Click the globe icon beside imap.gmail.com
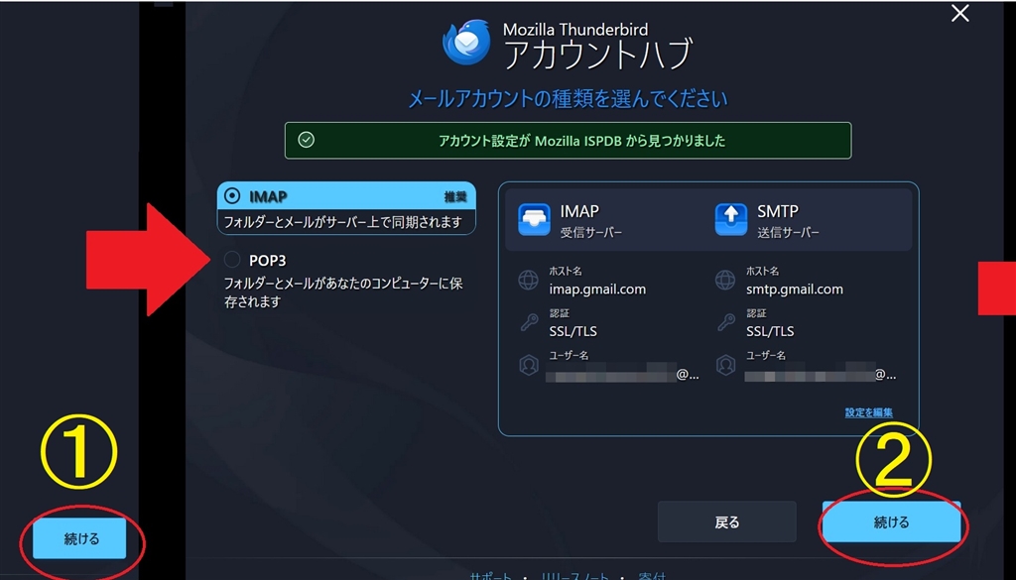 point(528,281)
